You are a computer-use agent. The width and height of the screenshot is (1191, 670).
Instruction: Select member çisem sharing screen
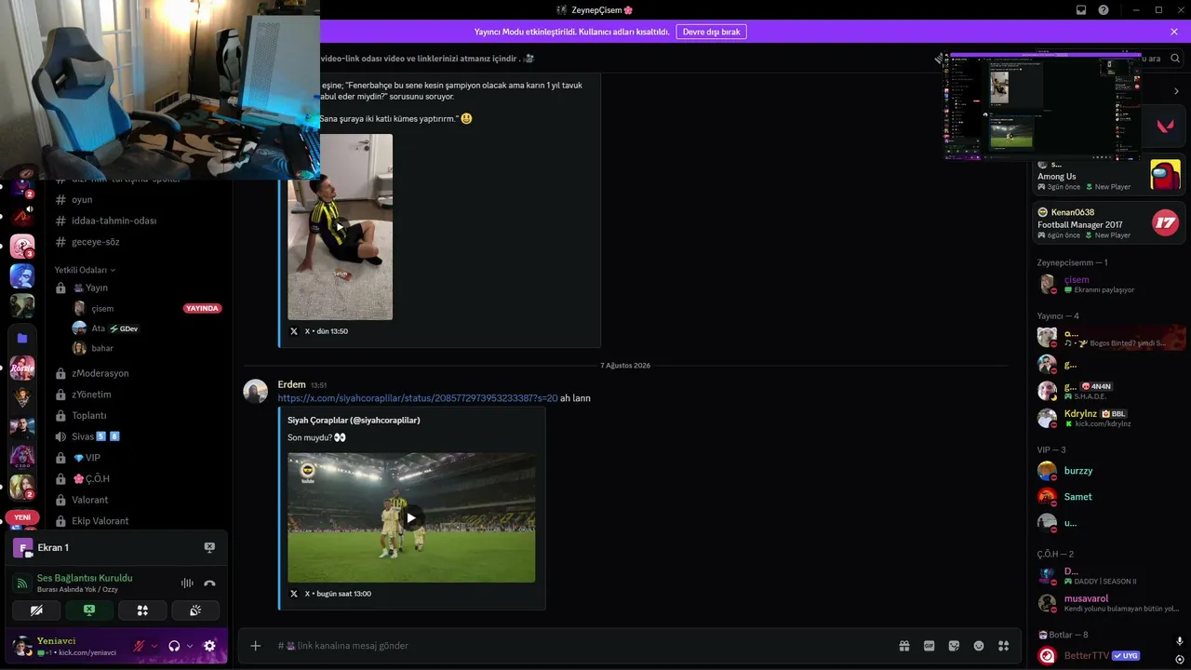click(1109, 284)
